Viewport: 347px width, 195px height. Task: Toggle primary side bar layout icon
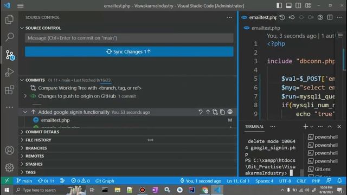[x=279, y=5]
